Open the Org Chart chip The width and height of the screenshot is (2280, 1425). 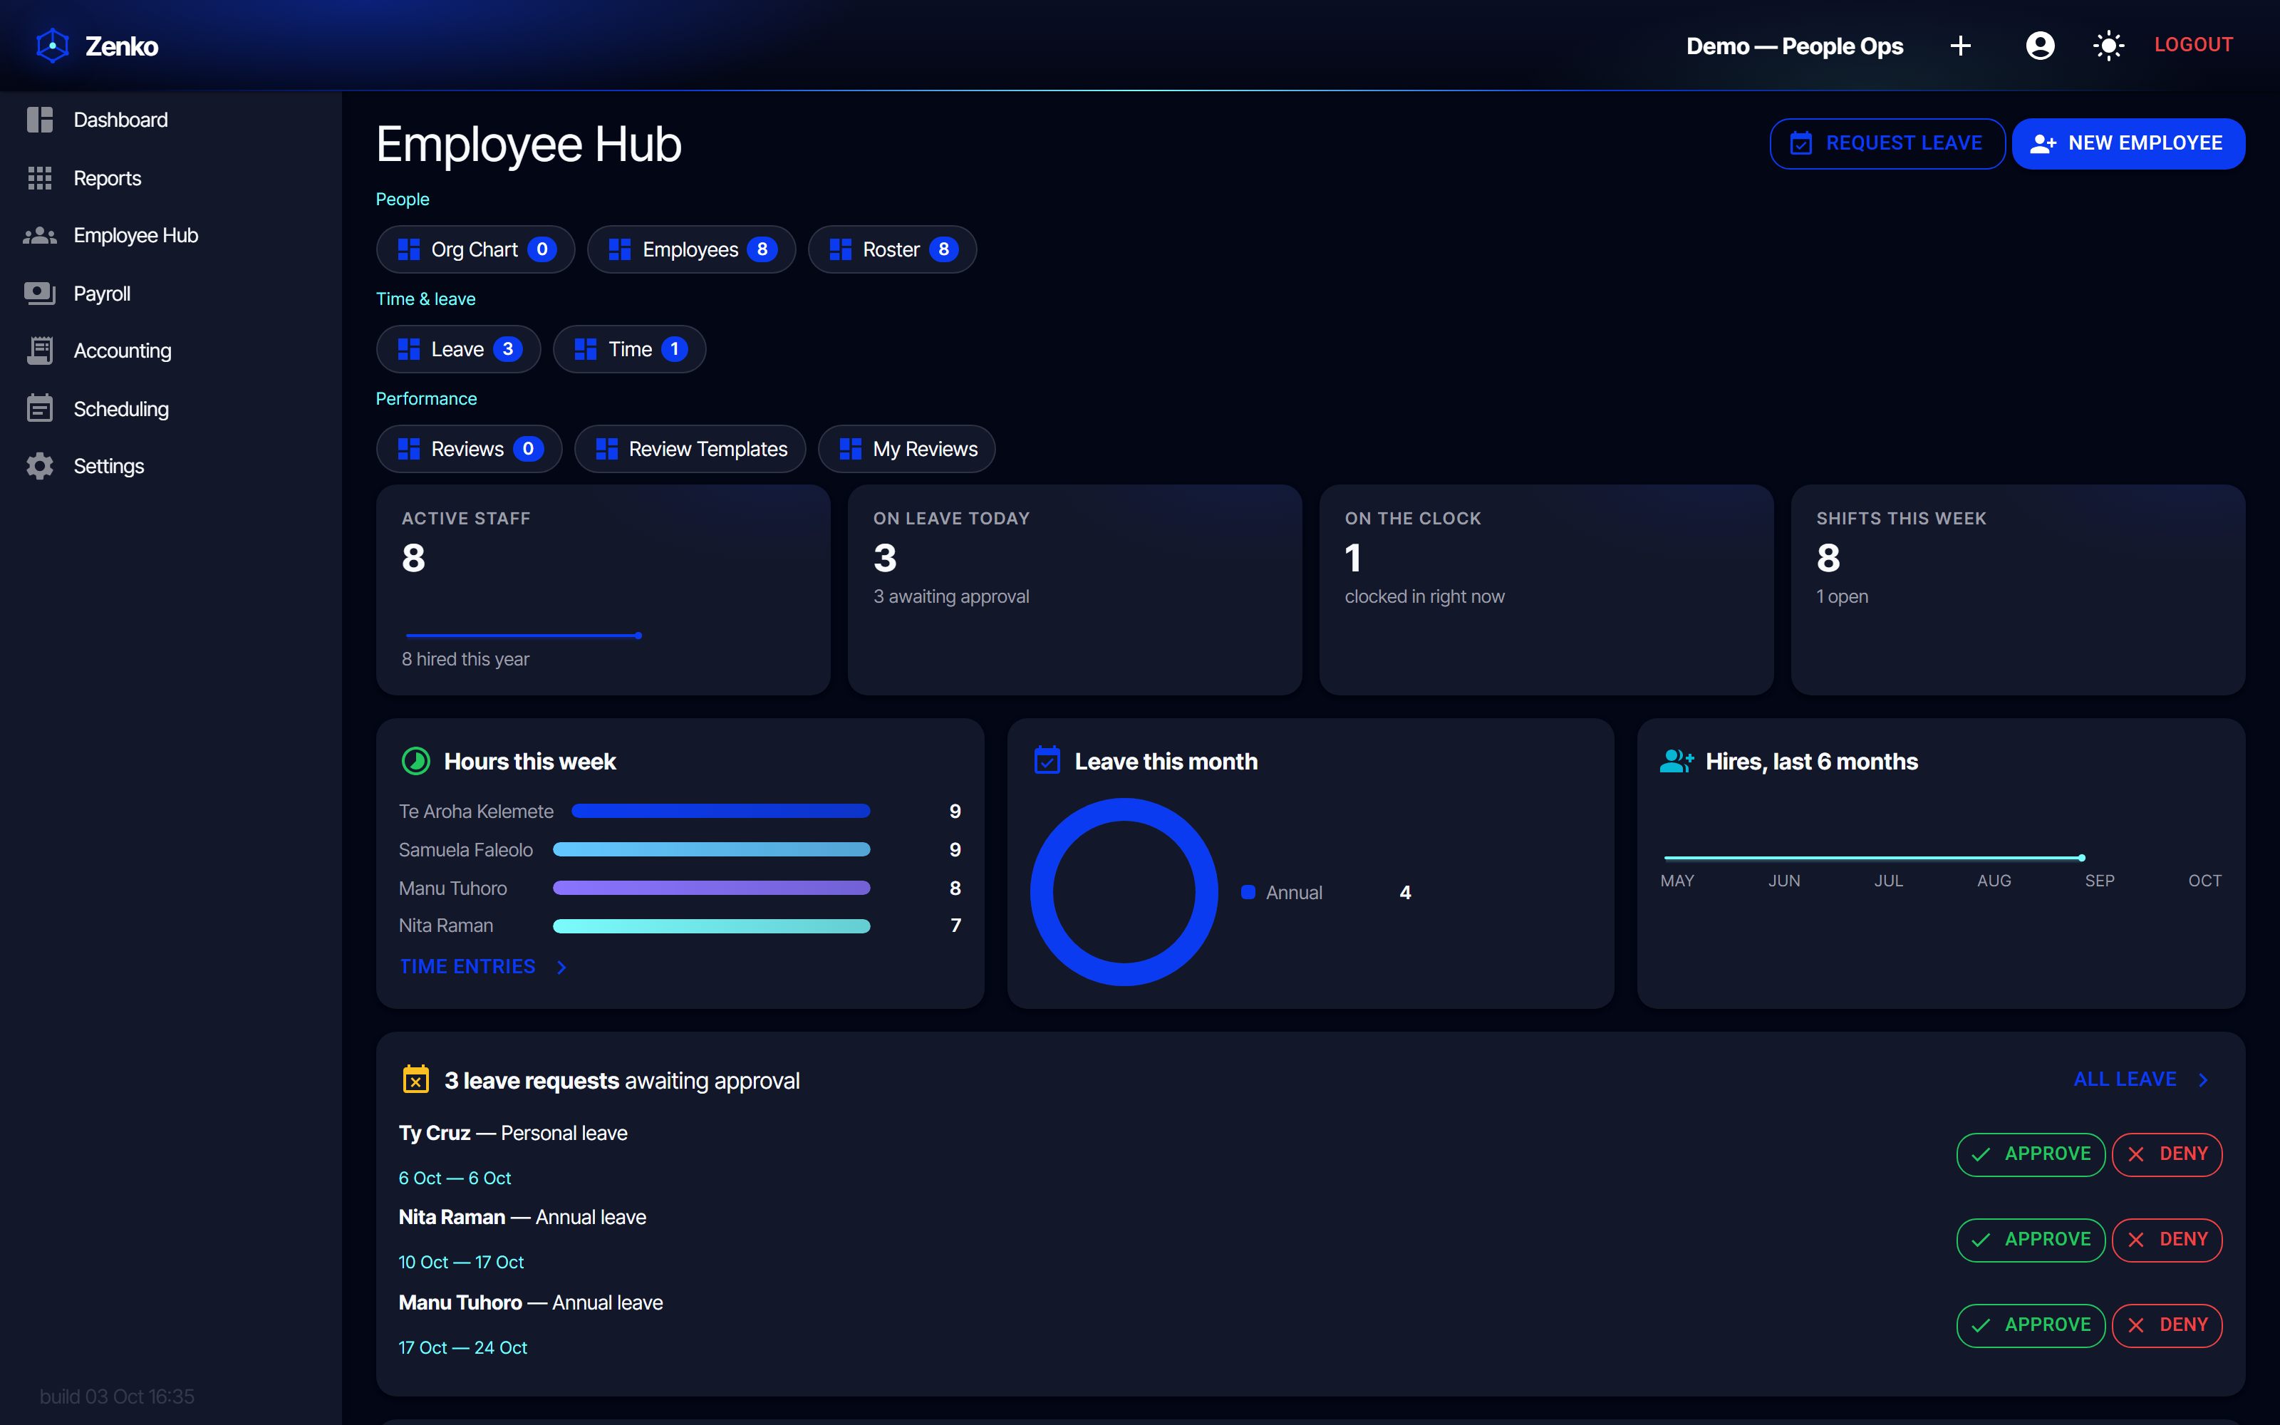click(475, 250)
